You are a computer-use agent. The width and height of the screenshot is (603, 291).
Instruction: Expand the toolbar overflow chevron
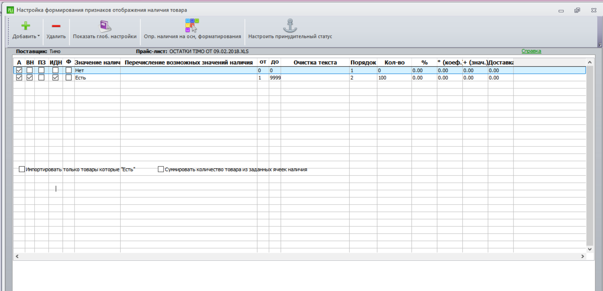point(599,45)
